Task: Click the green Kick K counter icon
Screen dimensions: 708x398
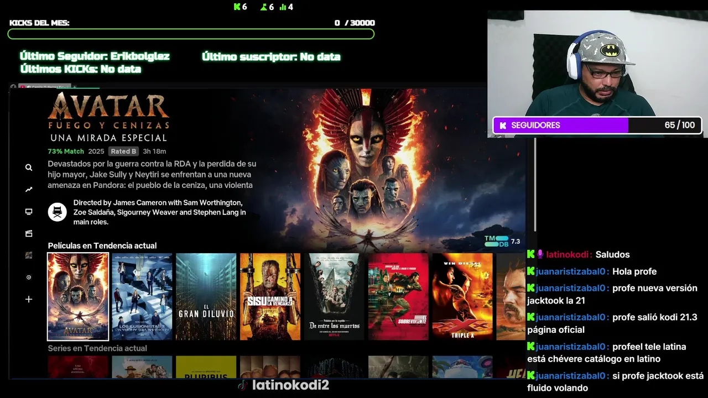Action: pyautogui.click(x=237, y=7)
